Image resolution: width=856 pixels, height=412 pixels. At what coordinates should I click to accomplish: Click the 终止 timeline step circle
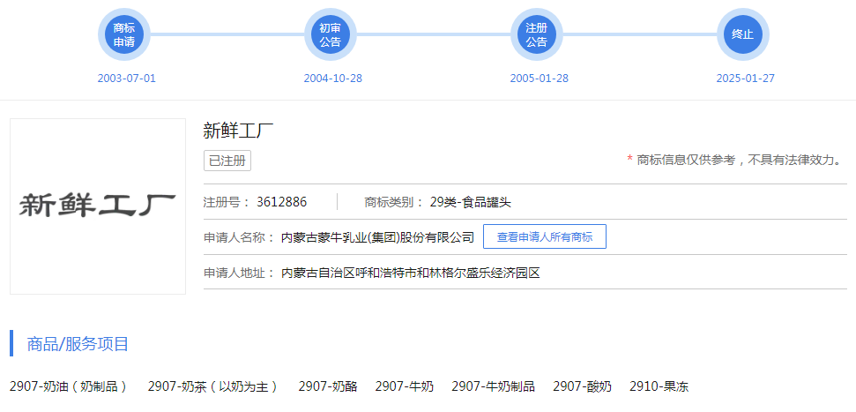tap(742, 34)
